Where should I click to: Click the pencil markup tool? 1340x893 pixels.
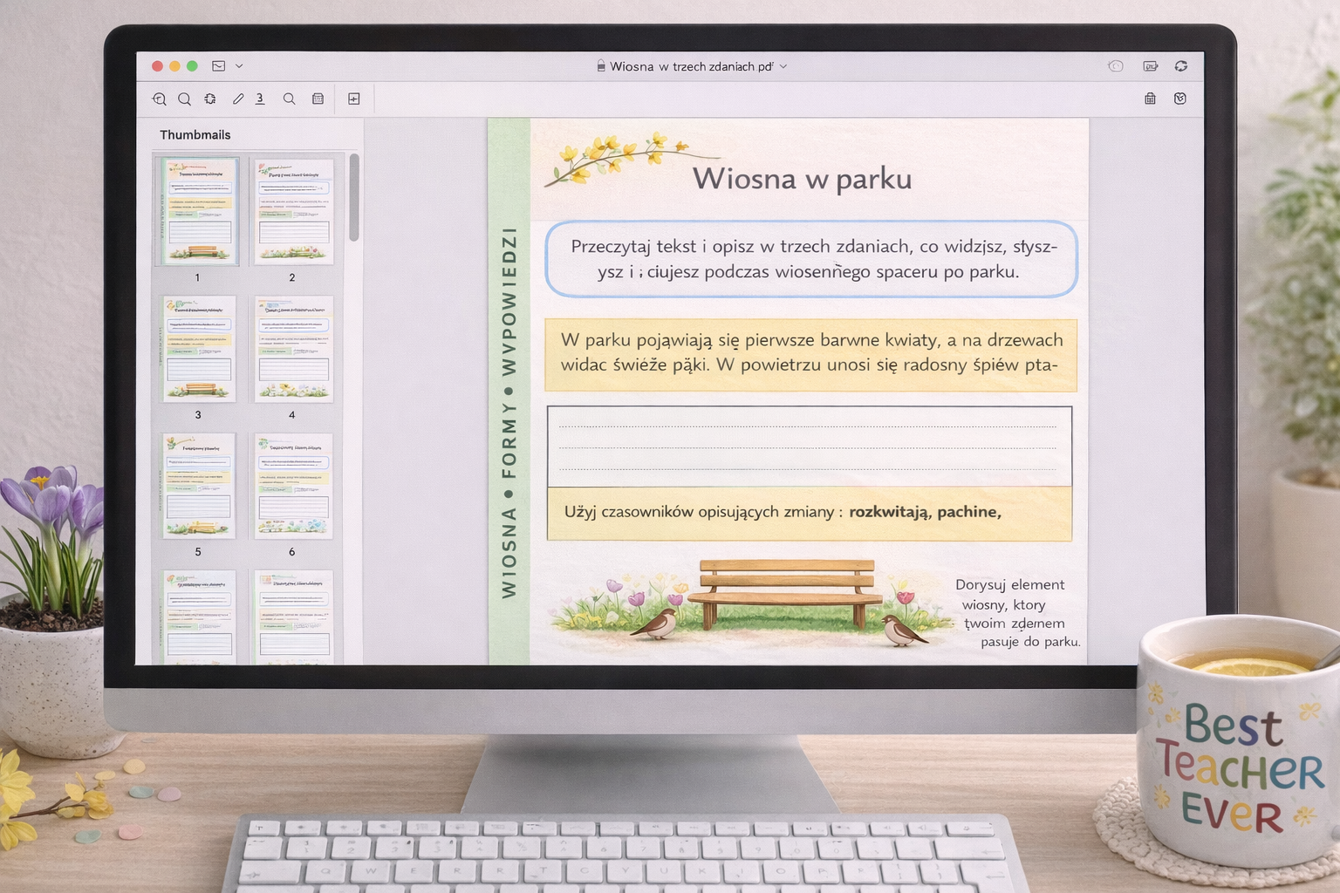coord(238,99)
